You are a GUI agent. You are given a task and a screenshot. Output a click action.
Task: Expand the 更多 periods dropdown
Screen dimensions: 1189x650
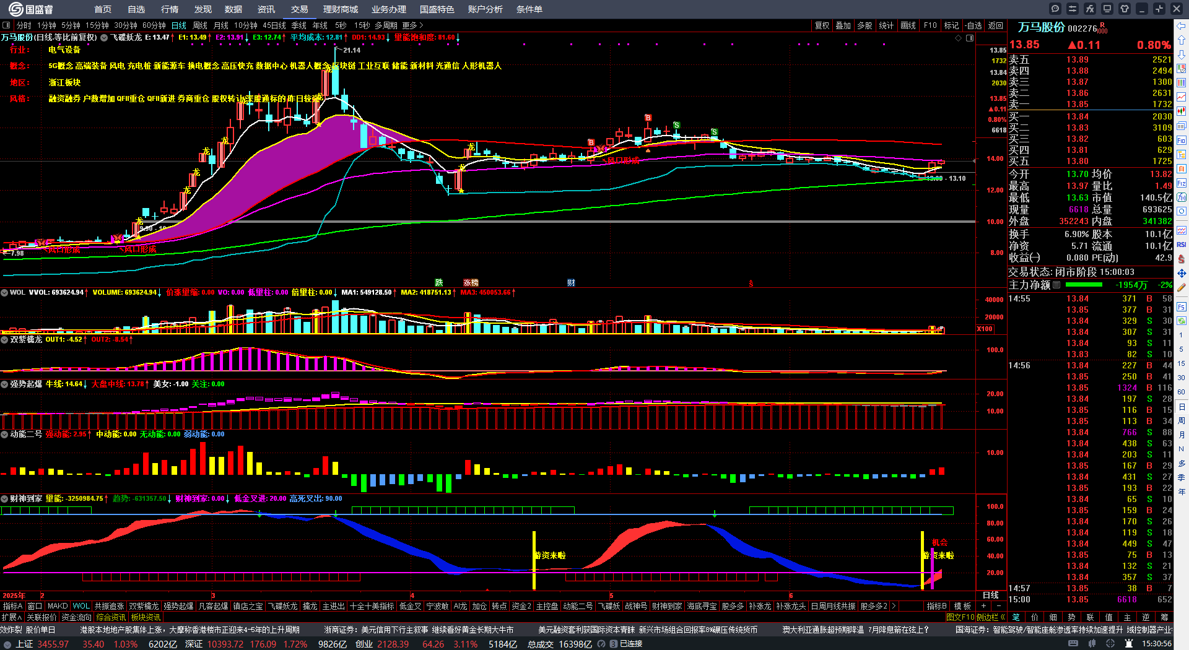click(412, 25)
